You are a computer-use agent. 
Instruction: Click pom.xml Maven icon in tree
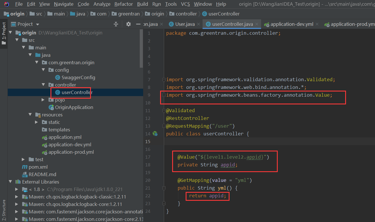pos(25,167)
